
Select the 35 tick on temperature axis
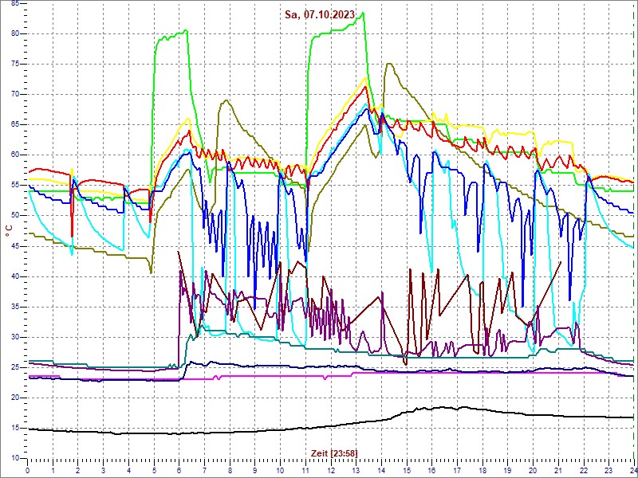(15, 307)
